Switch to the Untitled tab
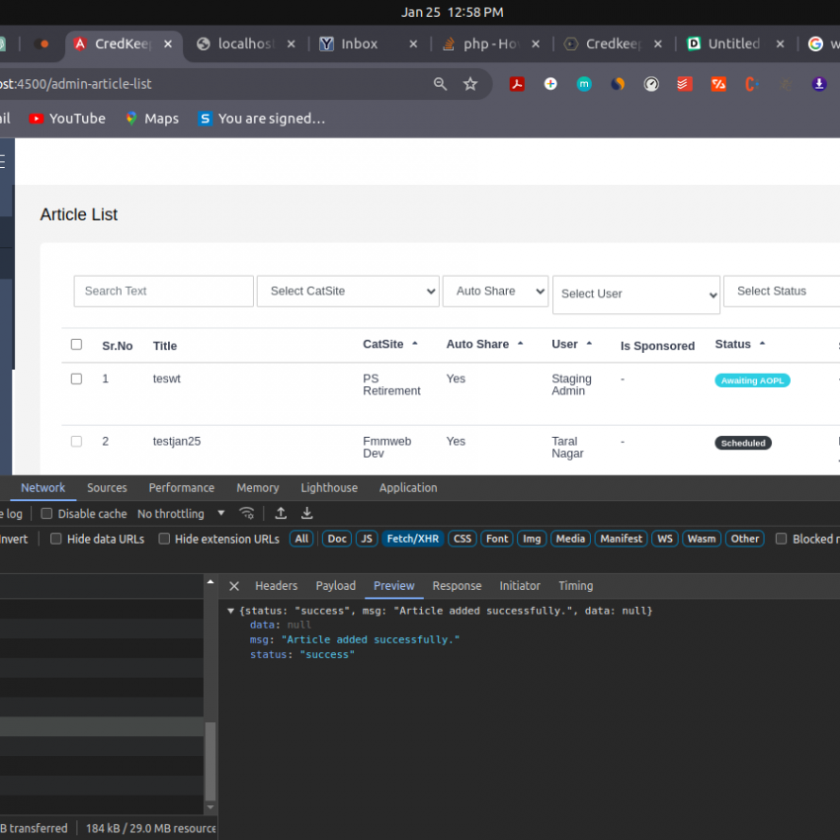840x840 pixels. coord(734,43)
